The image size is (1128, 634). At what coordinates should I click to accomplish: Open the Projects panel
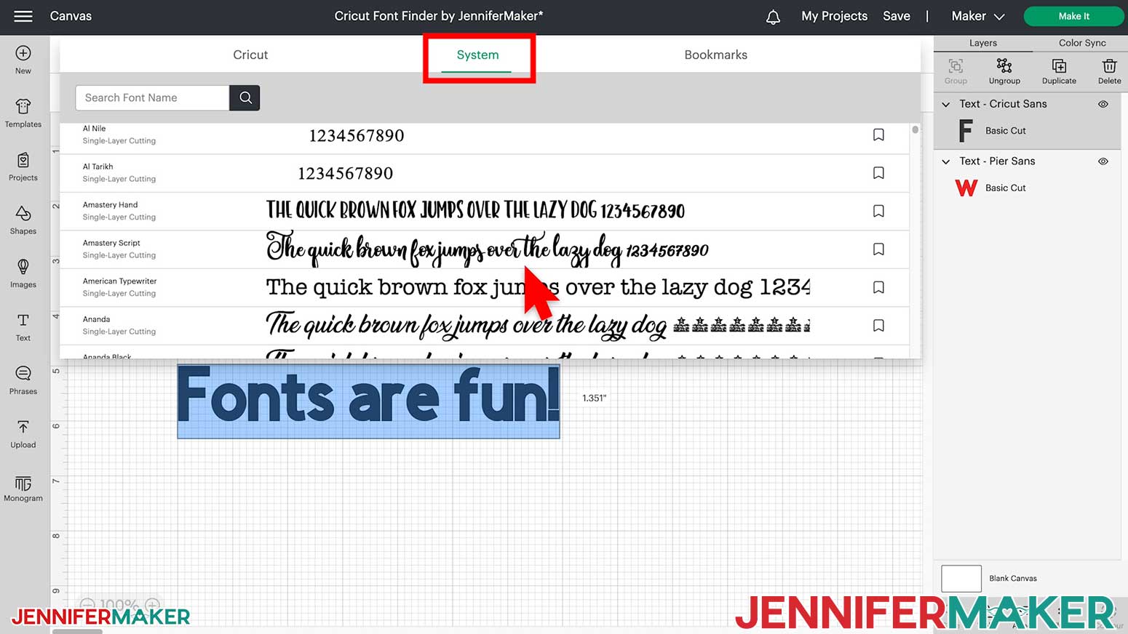tap(23, 166)
